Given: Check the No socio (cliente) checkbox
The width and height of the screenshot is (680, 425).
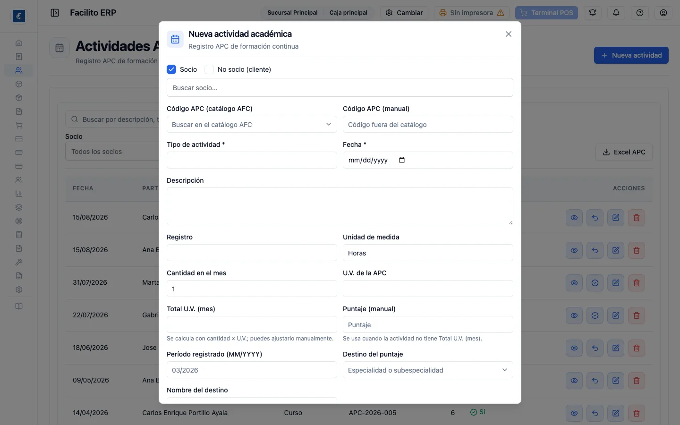Looking at the screenshot, I should coord(209,69).
